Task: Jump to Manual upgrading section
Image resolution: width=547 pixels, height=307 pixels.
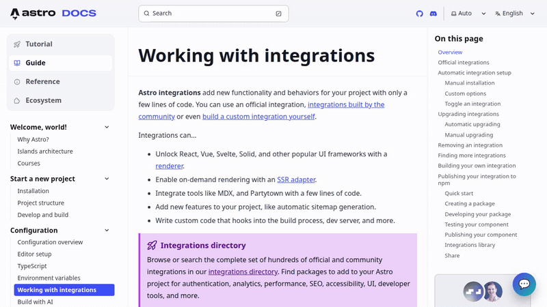Action: point(469,135)
